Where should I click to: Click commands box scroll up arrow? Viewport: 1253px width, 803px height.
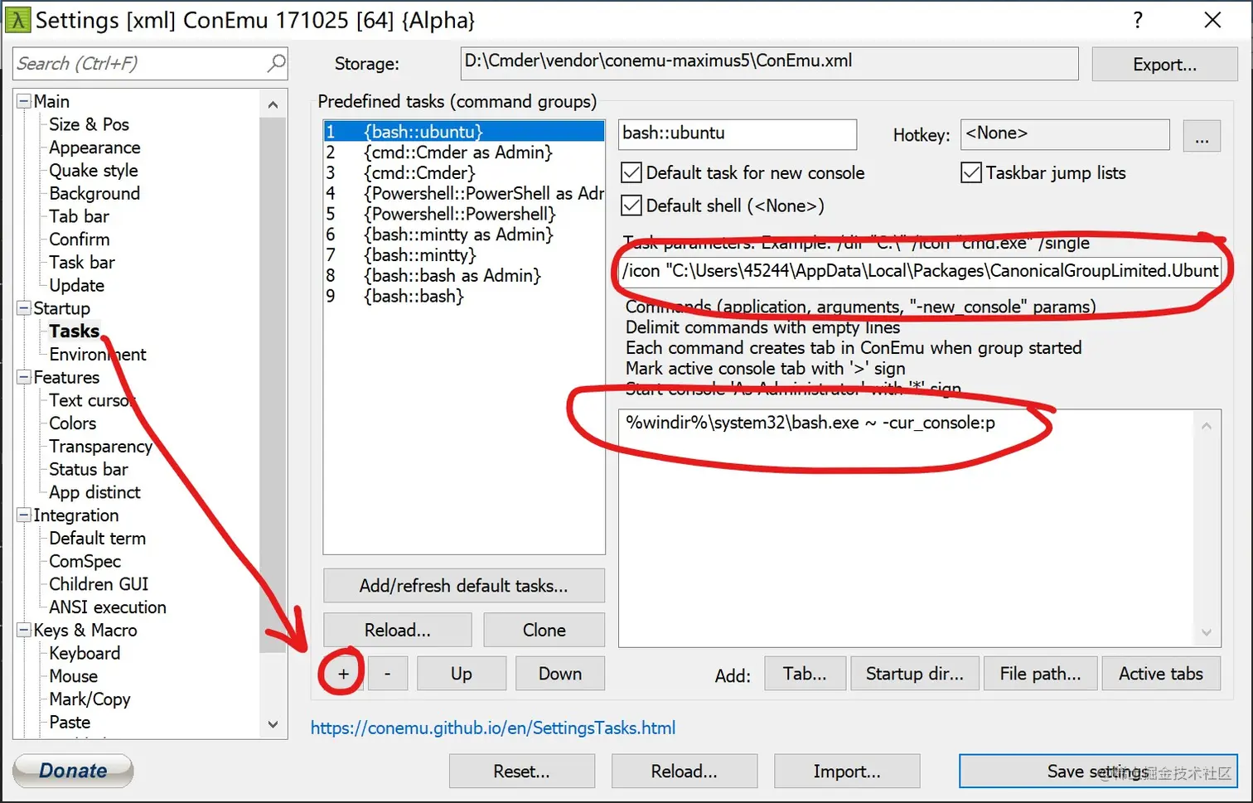click(x=1207, y=426)
